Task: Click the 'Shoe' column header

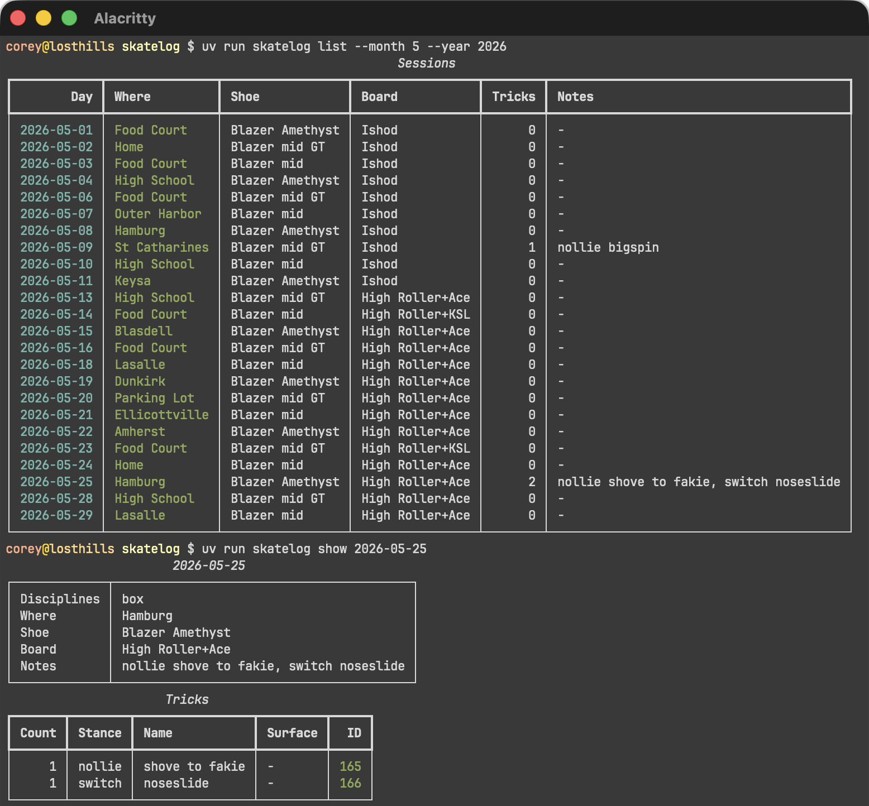Action: pyautogui.click(x=245, y=97)
